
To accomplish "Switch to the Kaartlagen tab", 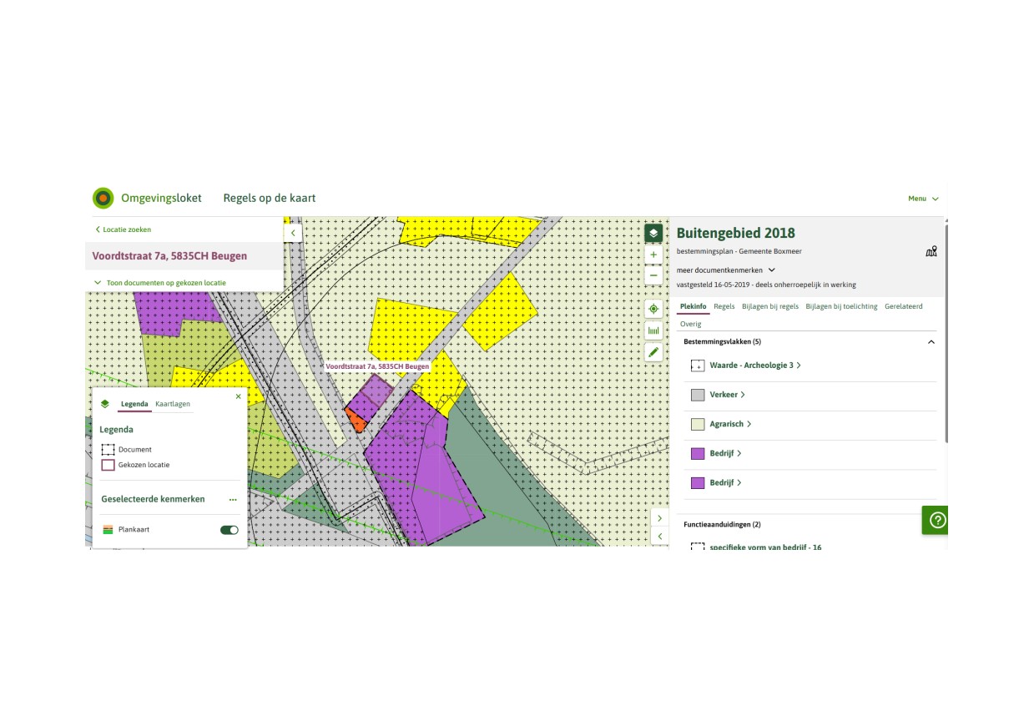I will click(x=173, y=404).
